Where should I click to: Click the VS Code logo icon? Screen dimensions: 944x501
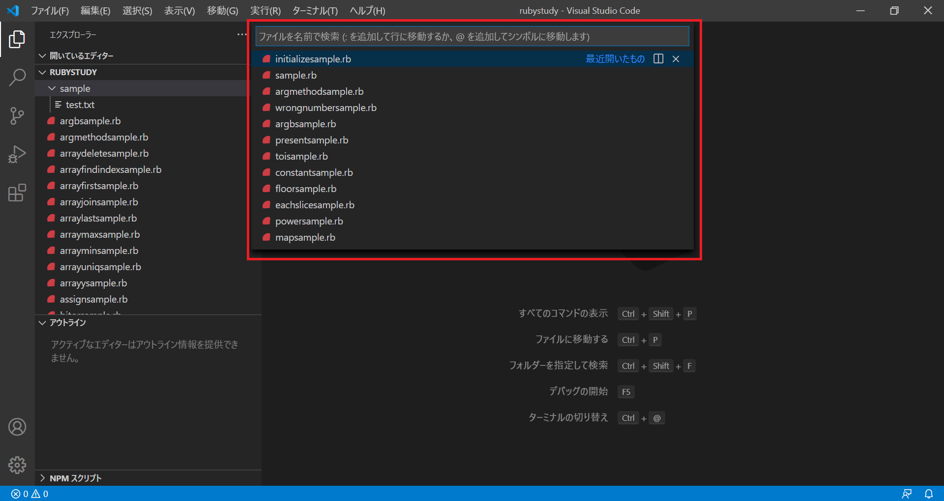pos(13,10)
